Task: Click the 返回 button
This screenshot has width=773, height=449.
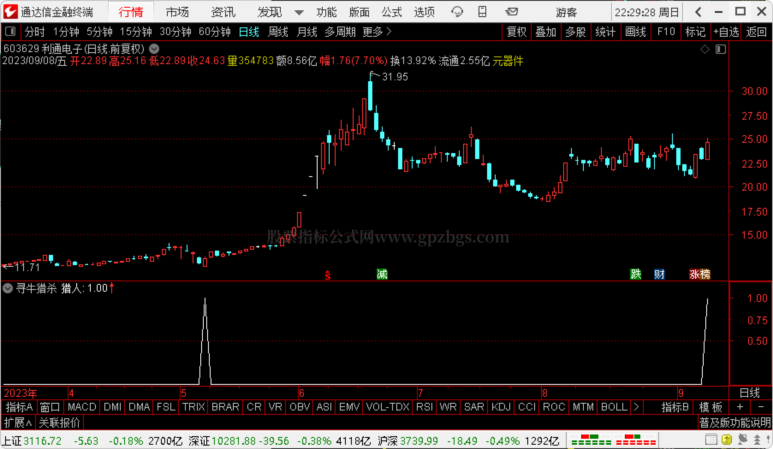Action: pos(756,32)
